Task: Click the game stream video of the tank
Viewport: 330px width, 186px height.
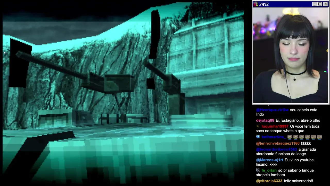Action: 123,93
